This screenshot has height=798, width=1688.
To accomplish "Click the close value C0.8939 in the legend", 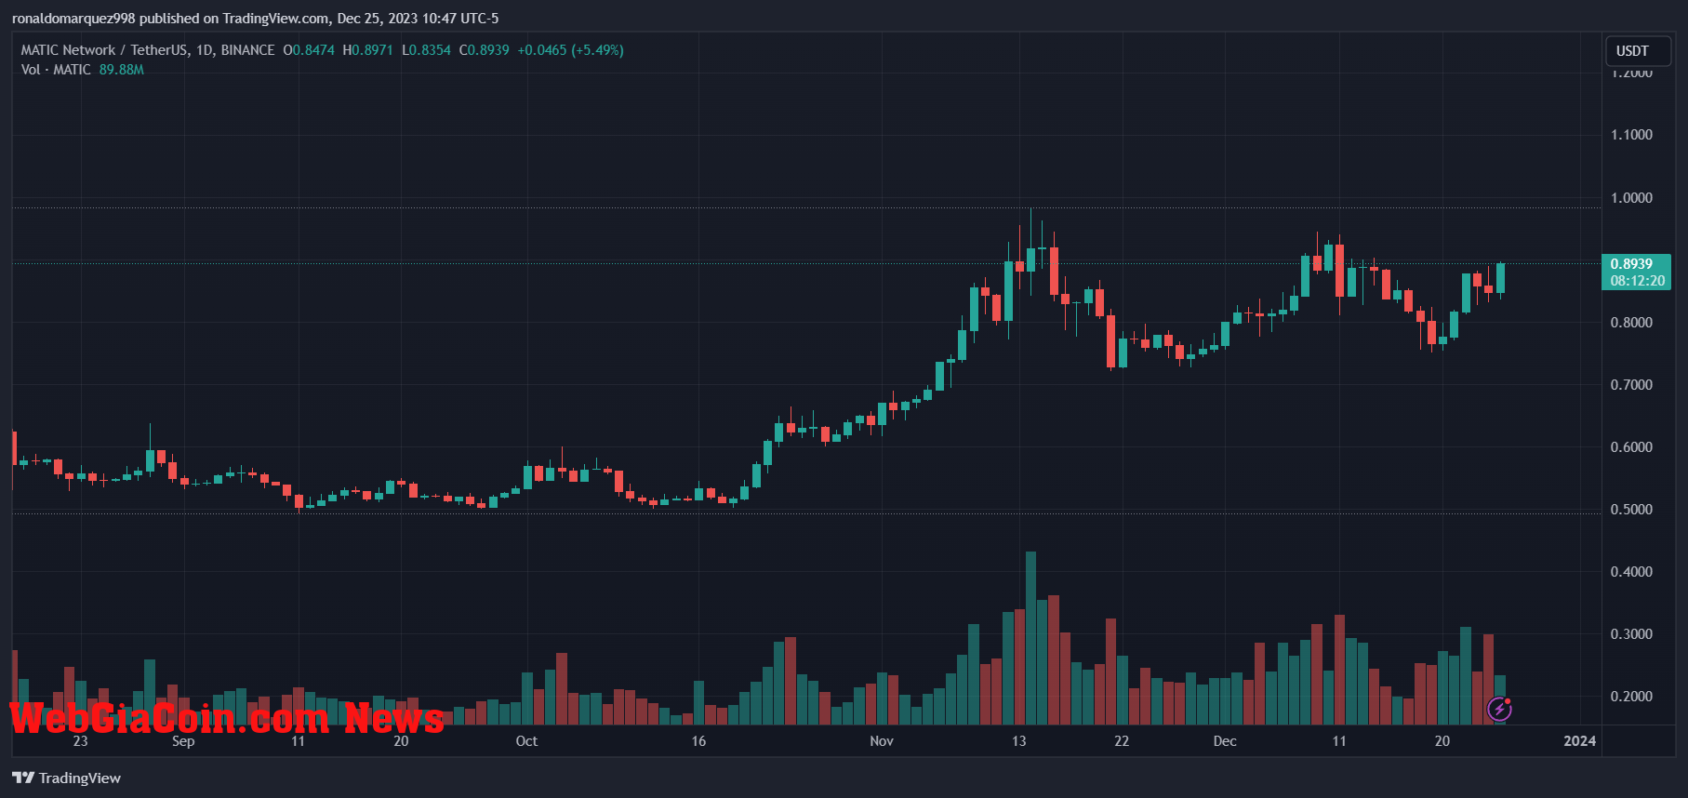I will [x=485, y=50].
